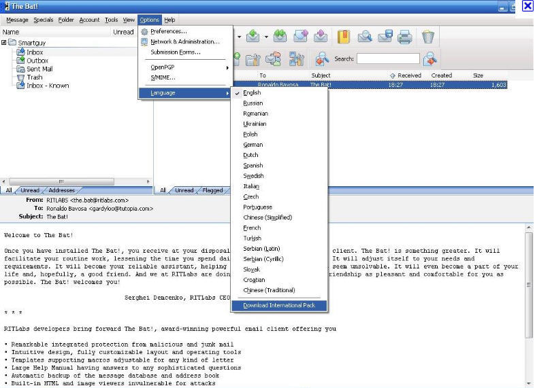Collapse the Smartguy account tree node
535x388 pixels.
4,42
